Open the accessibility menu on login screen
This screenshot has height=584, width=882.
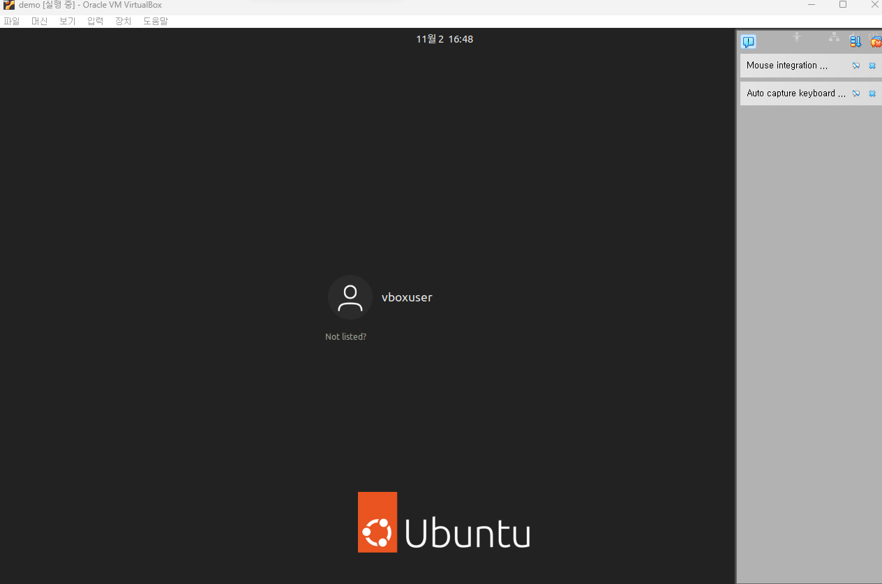coord(797,38)
